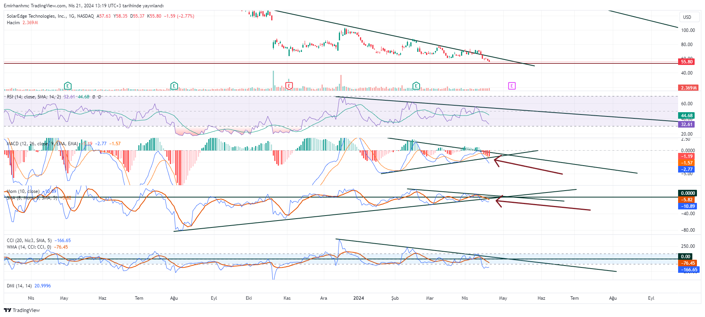Open the green earnings marker above May 2023
This screenshot has height=317, width=705.
click(68, 86)
